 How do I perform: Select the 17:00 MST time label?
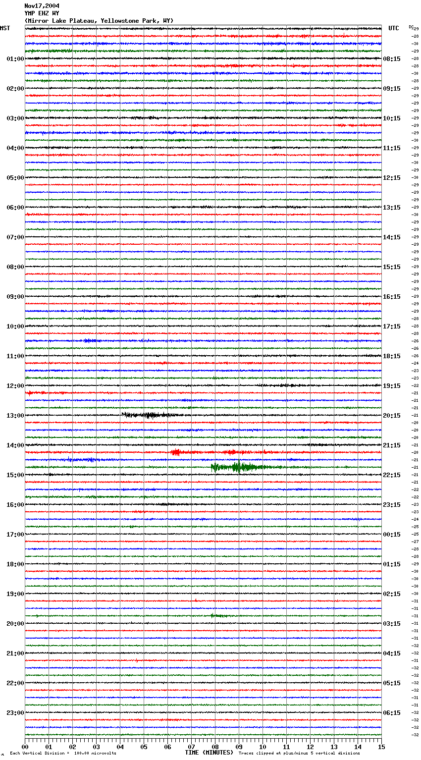pyautogui.click(x=15, y=535)
